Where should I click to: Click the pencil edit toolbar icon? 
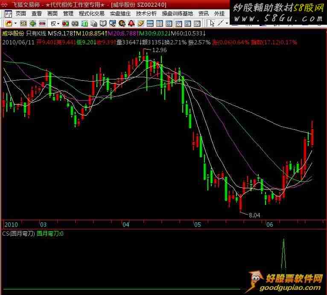click(x=140, y=23)
